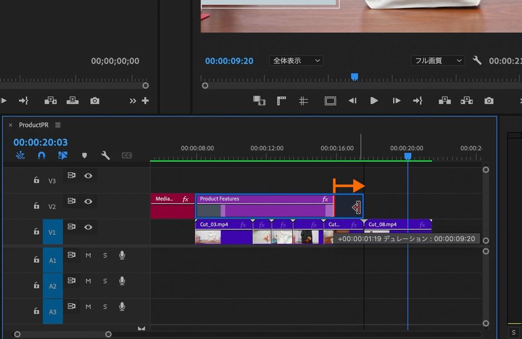522x339 pixels.
Task: Toggle lock on track A3
Action: point(36,311)
